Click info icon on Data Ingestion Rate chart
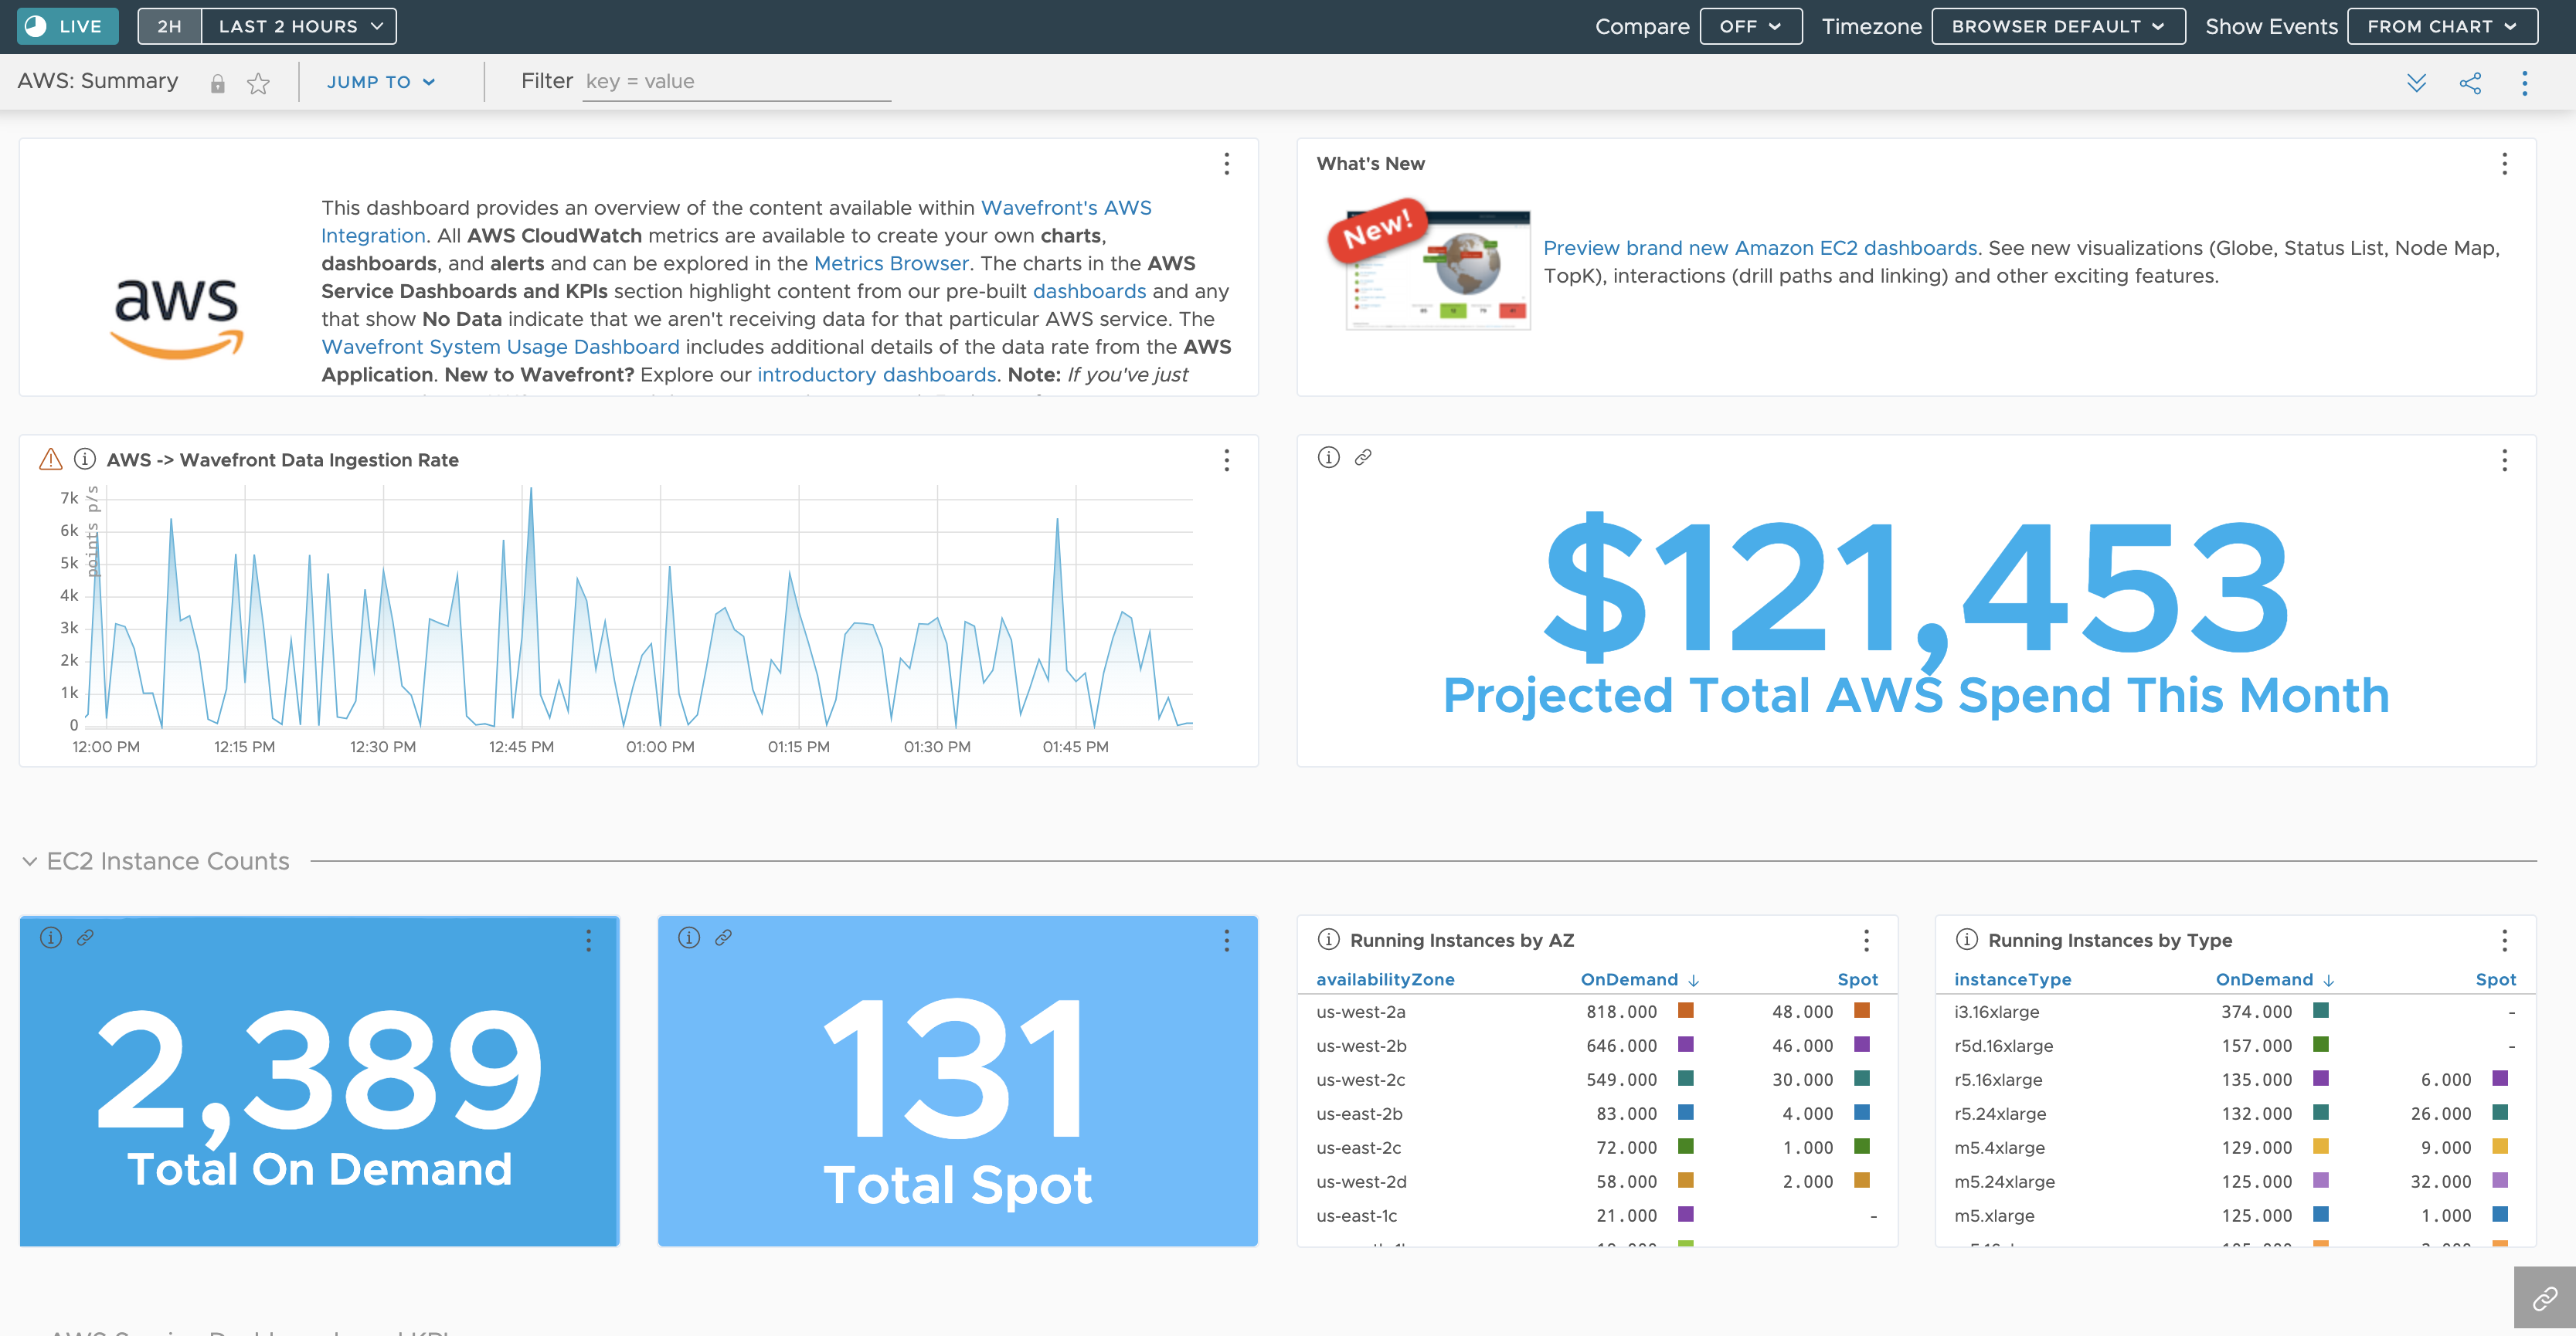 [85, 459]
